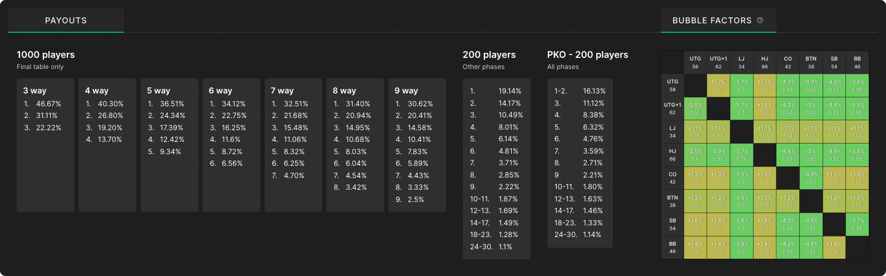Open the Bubble Factors help icon
This screenshot has height=276, width=886.
pyautogui.click(x=760, y=20)
